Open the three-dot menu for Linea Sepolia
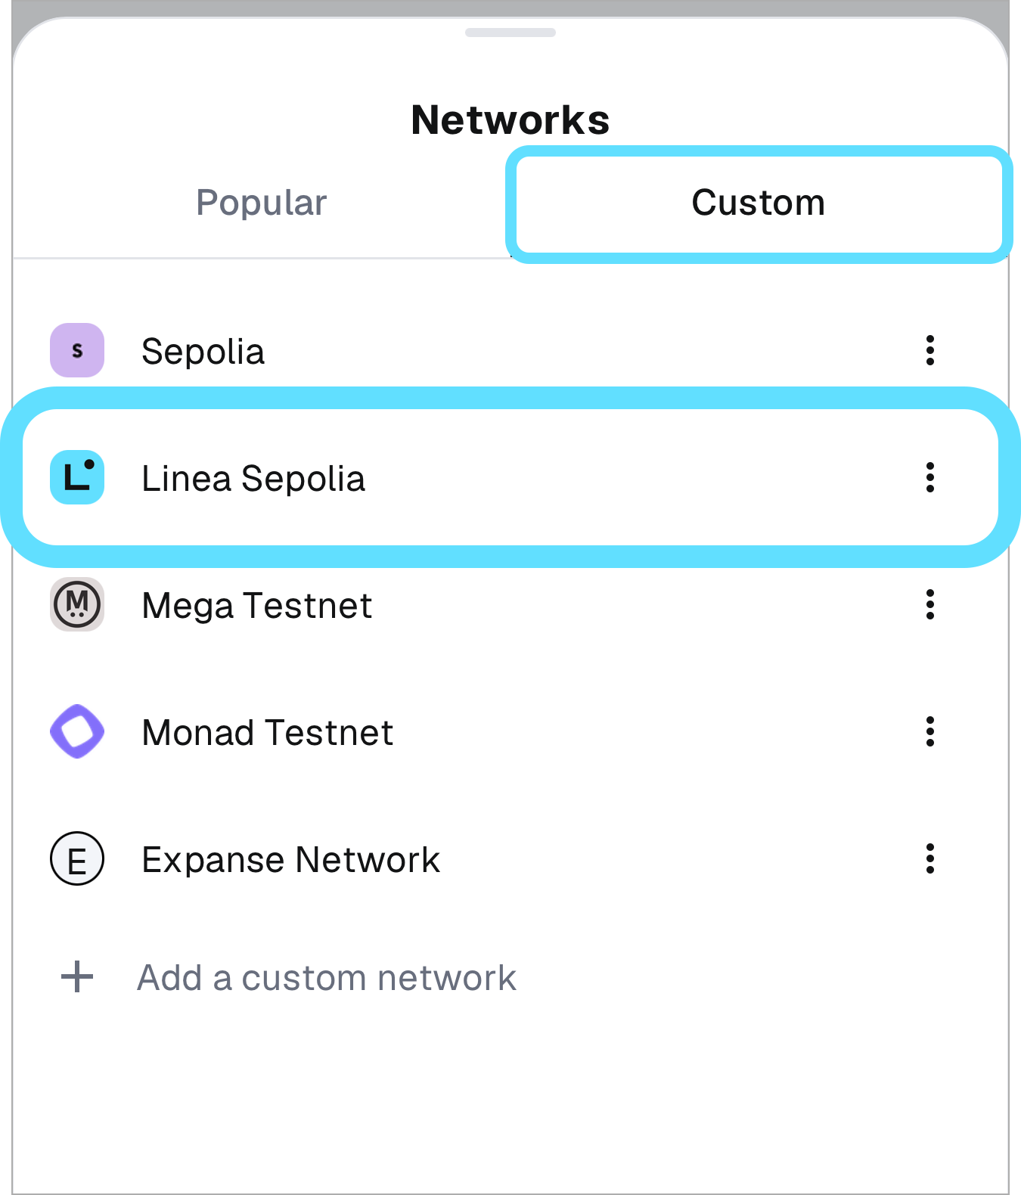1021x1195 pixels. click(929, 477)
